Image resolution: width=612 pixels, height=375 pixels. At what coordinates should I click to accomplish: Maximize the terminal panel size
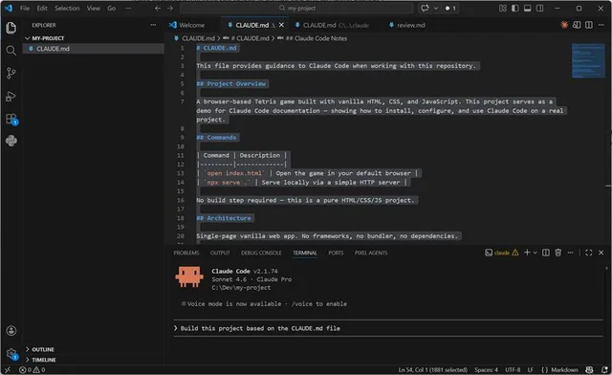tap(589, 253)
